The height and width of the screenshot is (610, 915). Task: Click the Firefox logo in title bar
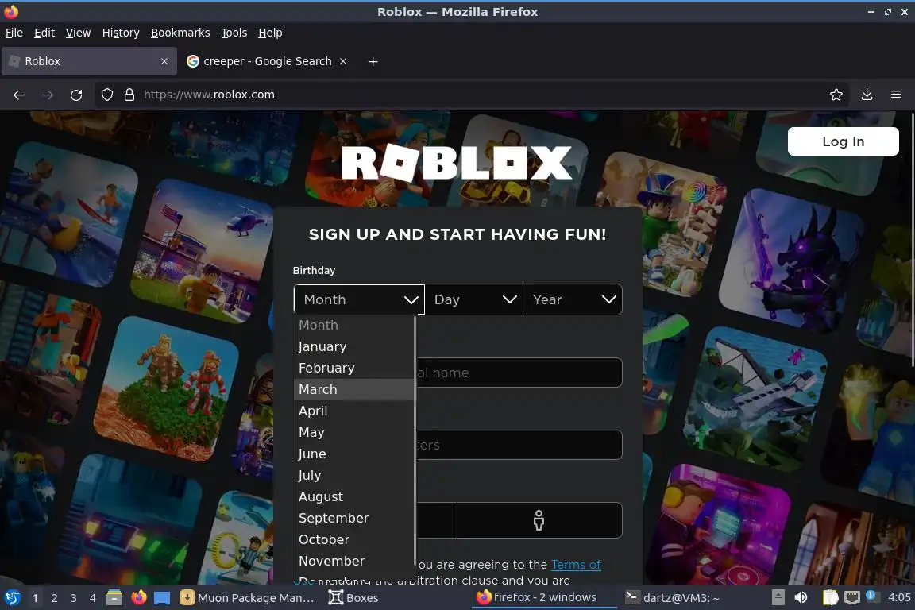(11, 11)
